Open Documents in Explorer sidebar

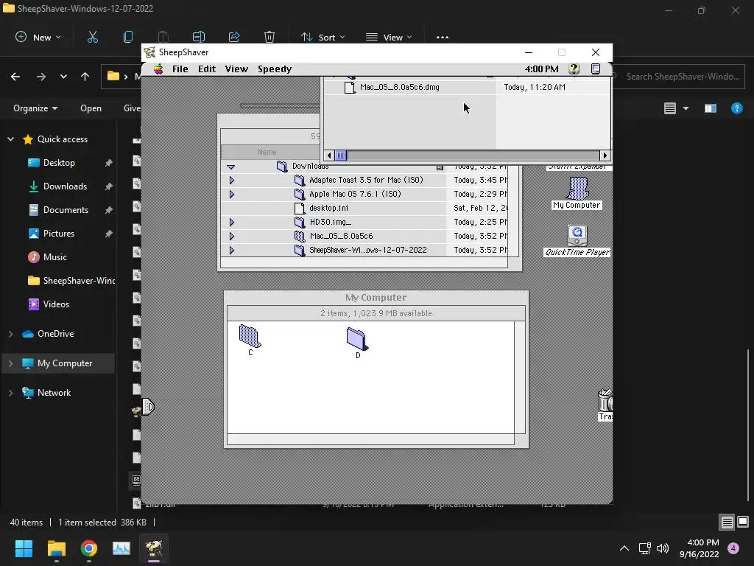click(66, 210)
